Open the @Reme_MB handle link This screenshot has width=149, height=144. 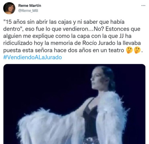(28, 11)
